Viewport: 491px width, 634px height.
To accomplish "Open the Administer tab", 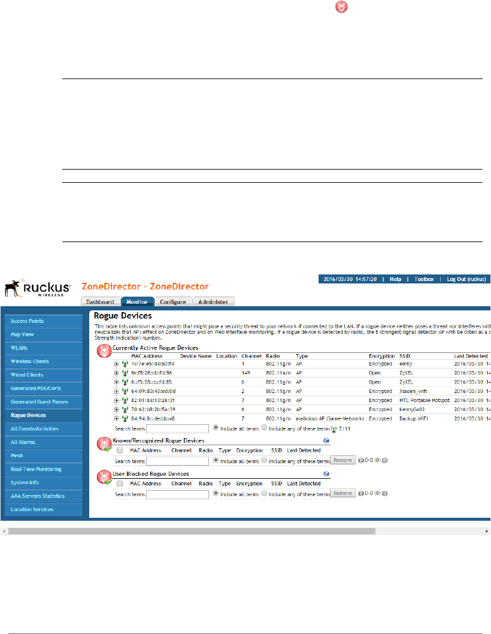I will click(213, 302).
